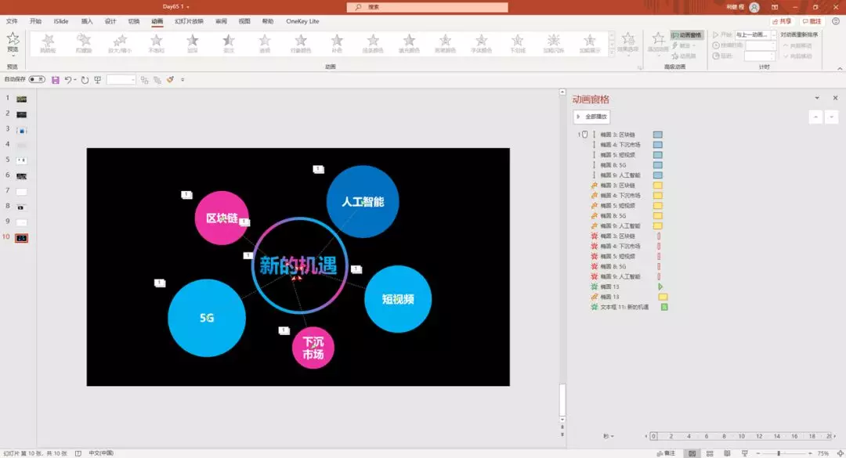Select the 5G circle on slide
This screenshot has height=458, width=846.
[x=207, y=318]
